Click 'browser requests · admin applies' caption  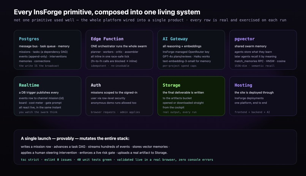[x=115, y=112]
